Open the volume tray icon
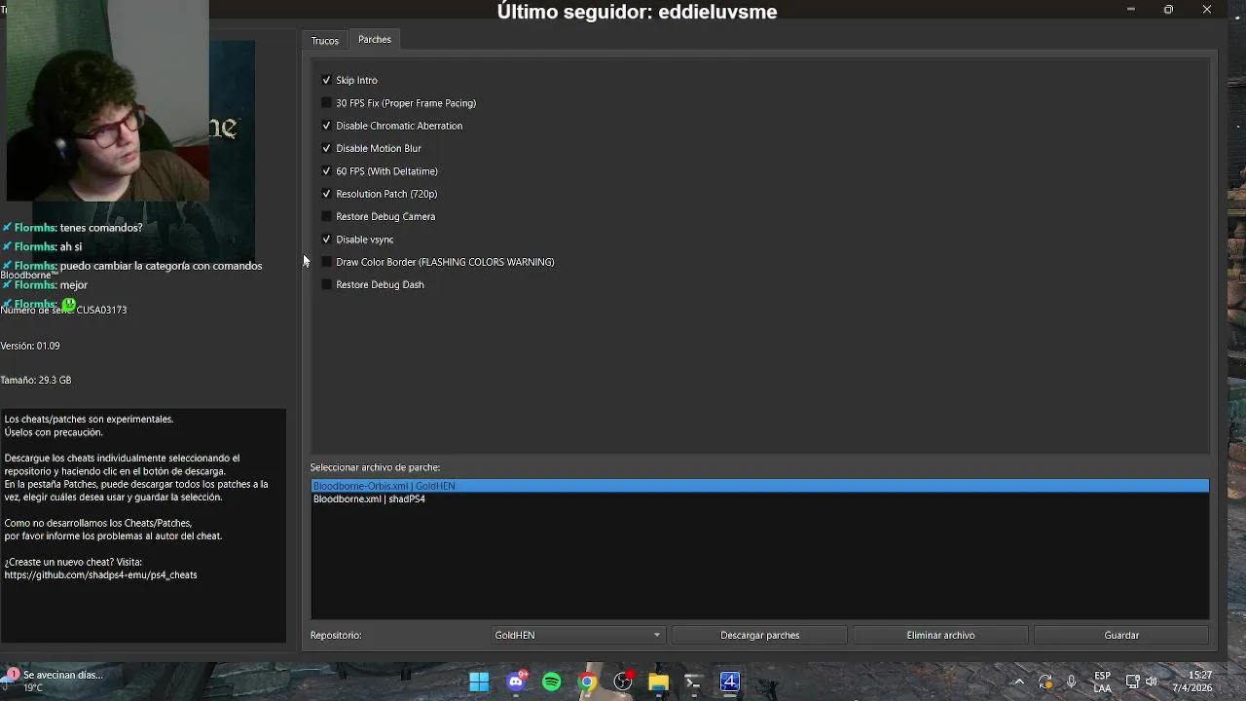1246x701 pixels. (x=1152, y=682)
